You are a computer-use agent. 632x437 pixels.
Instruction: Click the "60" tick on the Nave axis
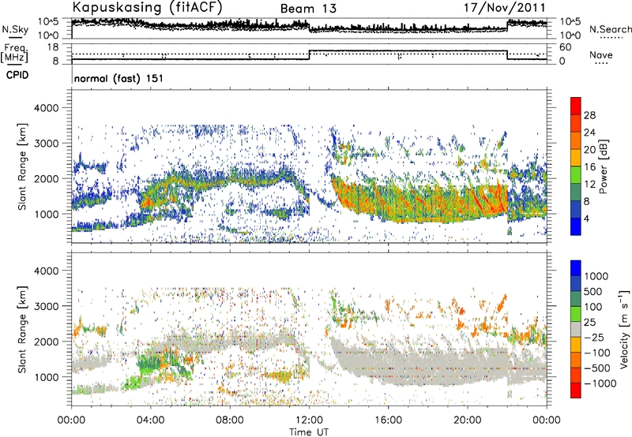coord(566,47)
